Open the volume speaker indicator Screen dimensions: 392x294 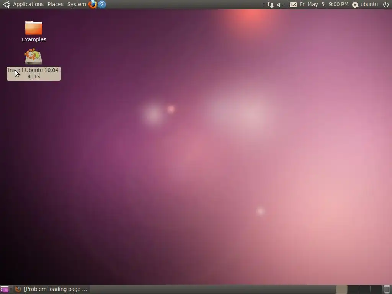pos(281,5)
